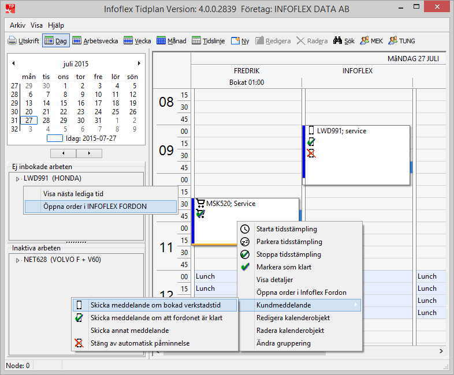Click fordonet är klart message icon
This screenshot has height=375, width=454.
point(79,318)
